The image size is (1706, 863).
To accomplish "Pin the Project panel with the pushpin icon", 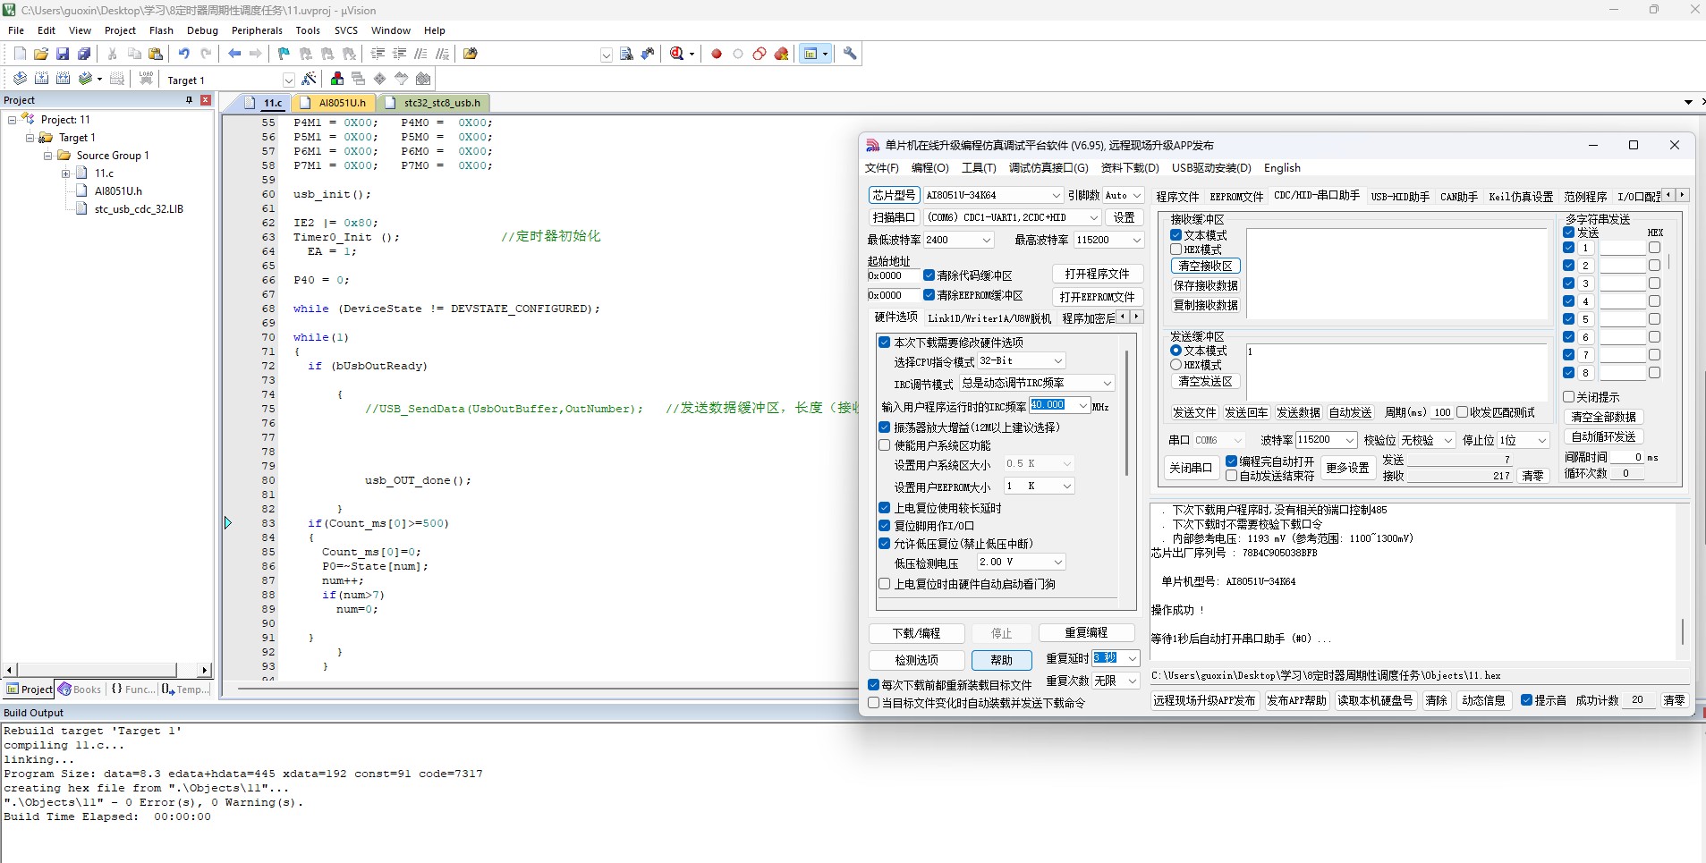I will click(189, 100).
